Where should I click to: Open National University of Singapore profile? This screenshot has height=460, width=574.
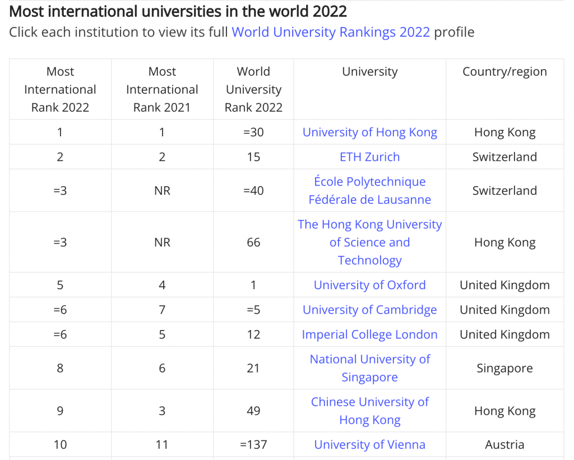369,368
